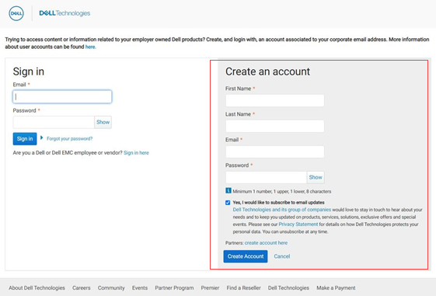The height and width of the screenshot is (296, 436).
Task: Click the blue Sign in button
Action: click(x=25, y=139)
